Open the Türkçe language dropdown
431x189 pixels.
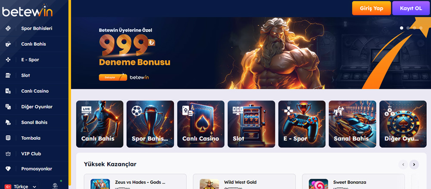(x=20, y=186)
